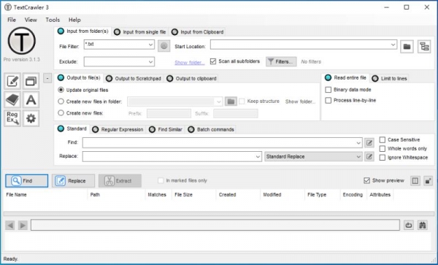The image size is (438, 265).
Task: Open the Replace field editor icon
Action: 369,157
